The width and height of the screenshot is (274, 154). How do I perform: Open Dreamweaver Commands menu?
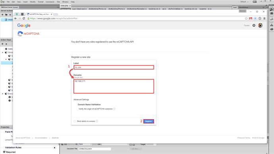pyautogui.click(x=50, y=2)
